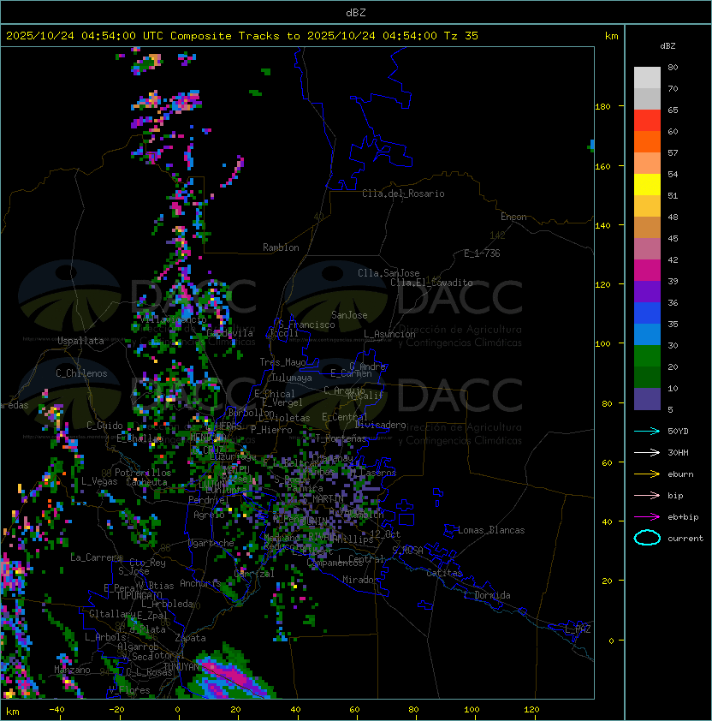The width and height of the screenshot is (712, 721).
Task: Click the 'Divisadero' map label
Action: (x=380, y=425)
